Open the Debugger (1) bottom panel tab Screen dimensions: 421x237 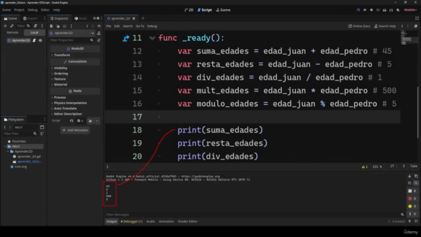point(132,221)
